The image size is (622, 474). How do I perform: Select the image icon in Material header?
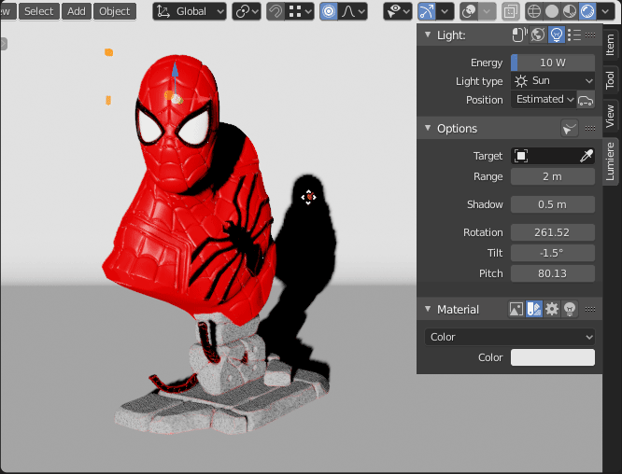click(x=516, y=309)
